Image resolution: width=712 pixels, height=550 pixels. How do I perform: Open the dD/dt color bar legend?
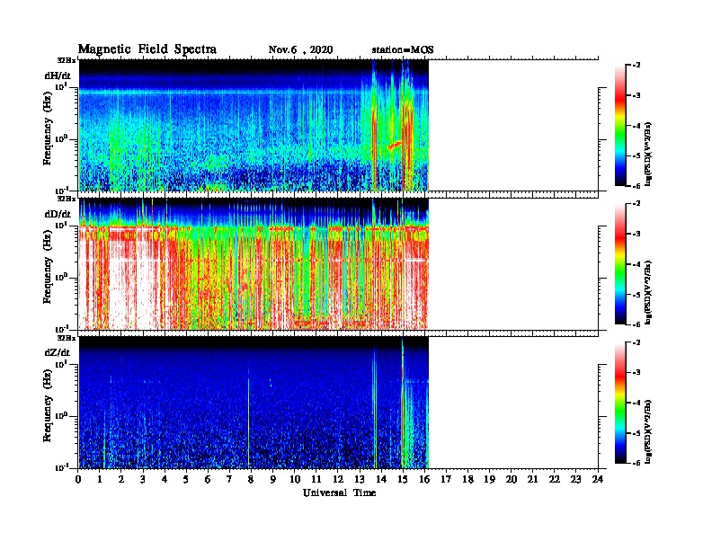click(620, 264)
